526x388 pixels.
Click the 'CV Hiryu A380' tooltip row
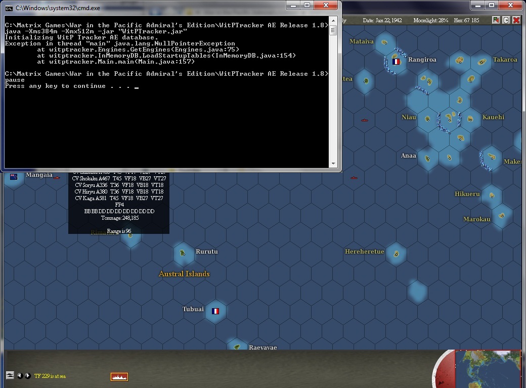click(119, 191)
